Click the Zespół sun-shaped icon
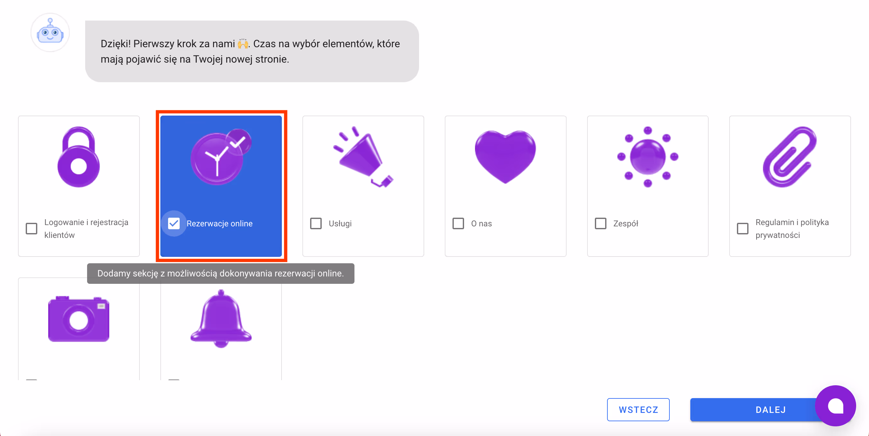Image resolution: width=869 pixels, height=436 pixels. pyautogui.click(x=647, y=157)
